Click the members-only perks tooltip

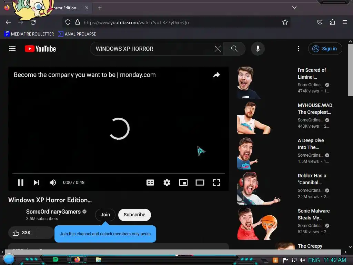pyautogui.click(x=105, y=234)
